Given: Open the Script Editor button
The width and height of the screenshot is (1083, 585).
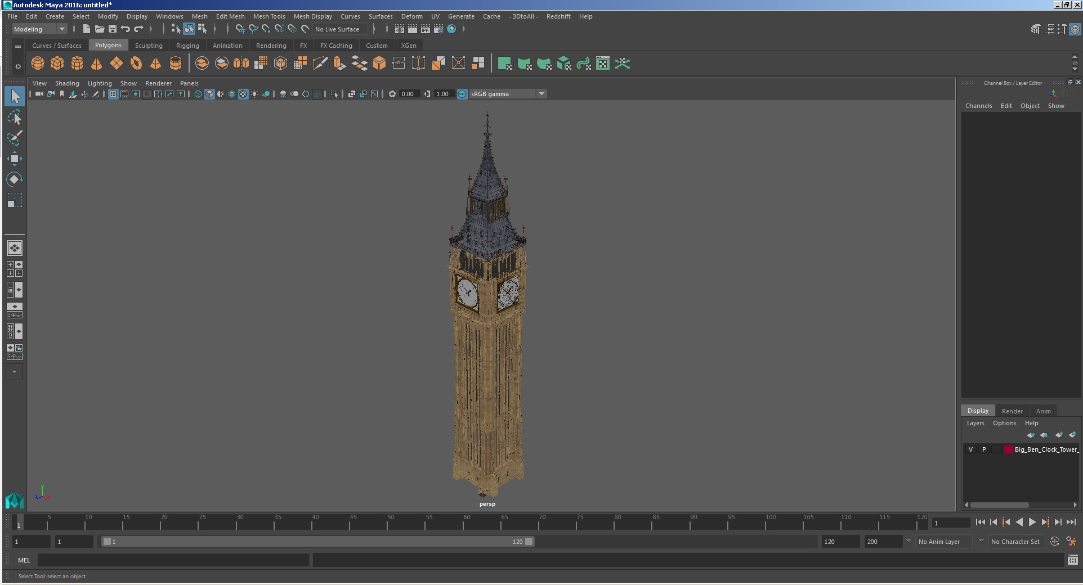Looking at the screenshot, I should pyautogui.click(x=1073, y=560).
